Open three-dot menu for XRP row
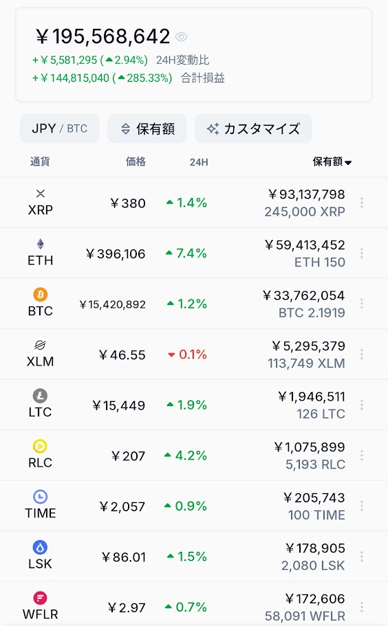This screenshot has height=626, width=388. coord(362,203)
